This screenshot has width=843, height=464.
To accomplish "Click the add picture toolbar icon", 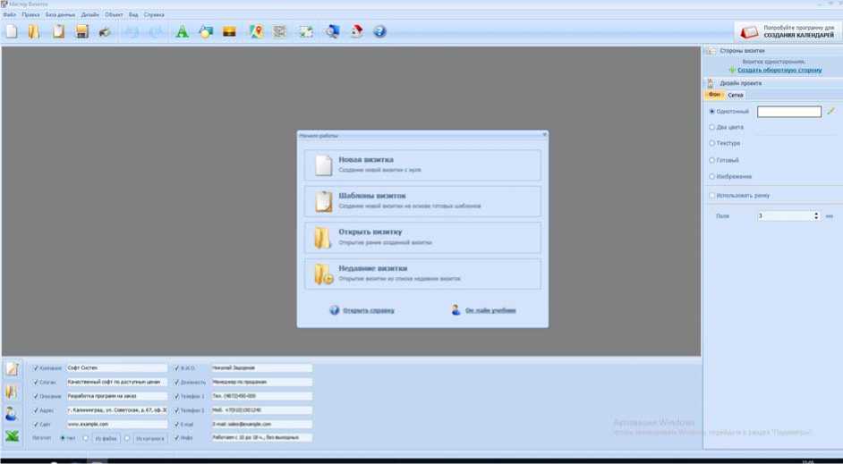I will [x=230, y=31].
